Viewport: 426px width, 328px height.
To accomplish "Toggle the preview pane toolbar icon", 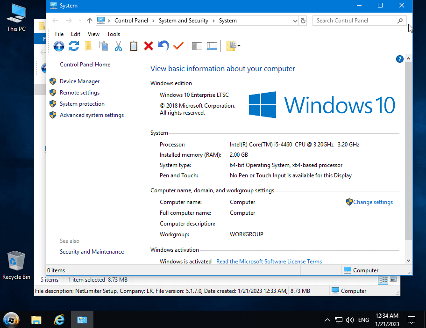I will click(212, 46).
